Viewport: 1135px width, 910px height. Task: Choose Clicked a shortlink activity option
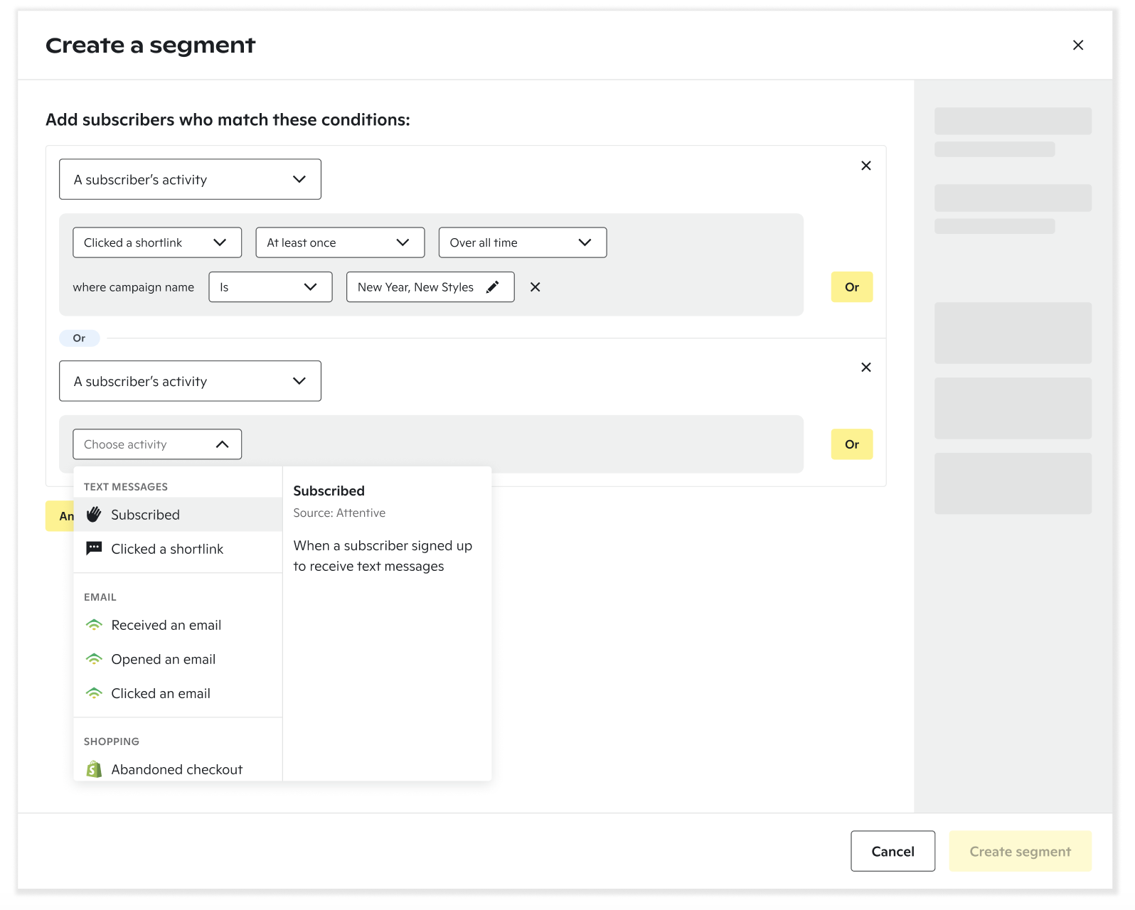tap(167, 549)
